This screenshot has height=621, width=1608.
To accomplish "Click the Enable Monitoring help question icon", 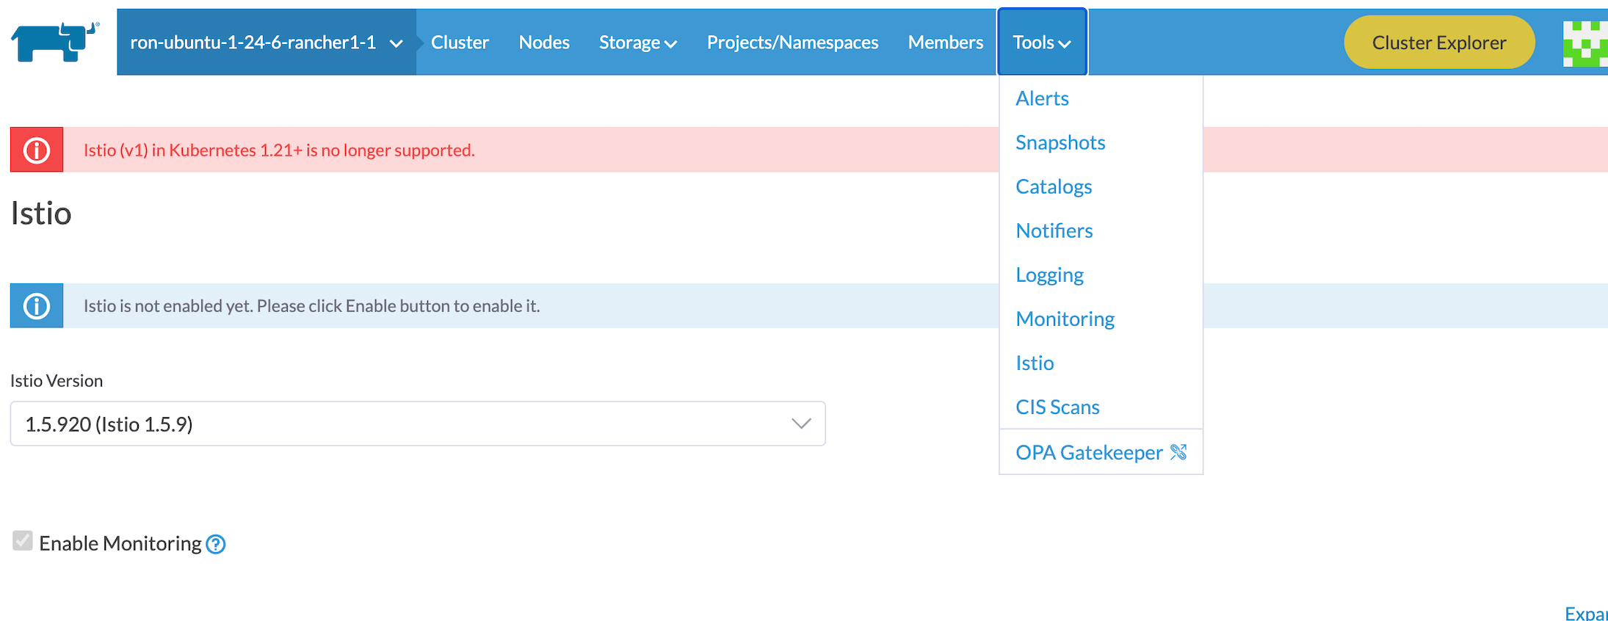I will 216,544.
